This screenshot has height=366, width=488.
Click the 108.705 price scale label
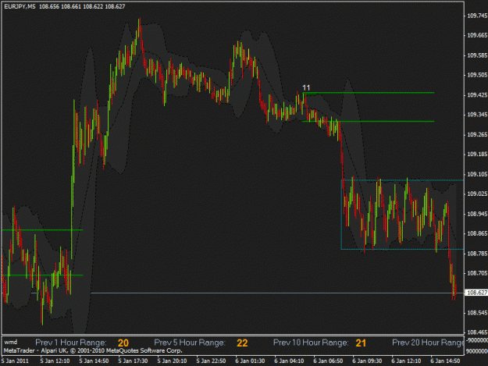[477, 273]
